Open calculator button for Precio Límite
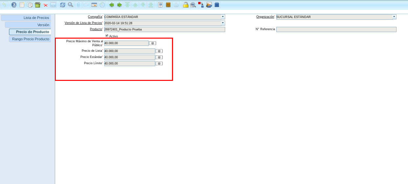Screen dimensions: 408x184 [x=159, y=64]
